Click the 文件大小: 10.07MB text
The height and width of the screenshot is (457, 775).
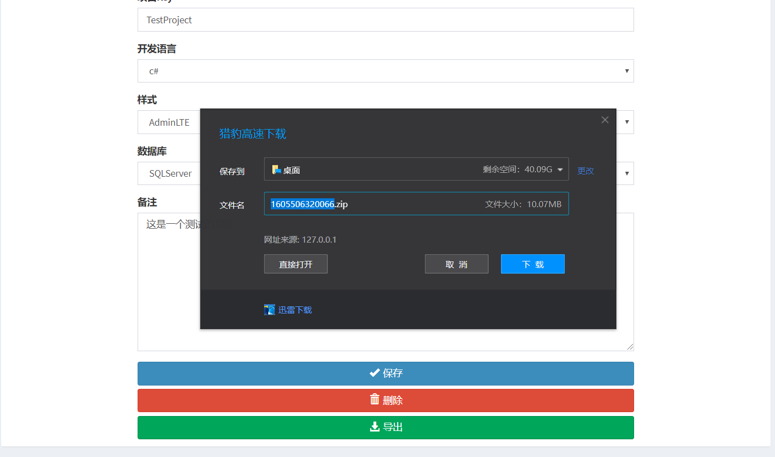tap(523, 204)
